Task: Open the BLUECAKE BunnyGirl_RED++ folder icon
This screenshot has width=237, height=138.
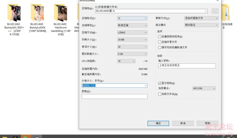Action: click(x=14, y=13)
